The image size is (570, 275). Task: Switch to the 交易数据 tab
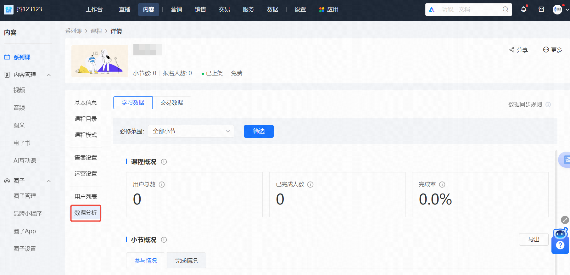point(171,103)
